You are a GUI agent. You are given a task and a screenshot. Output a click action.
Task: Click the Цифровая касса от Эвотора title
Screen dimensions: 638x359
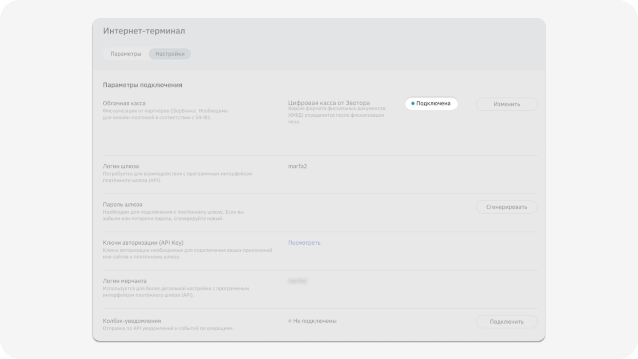329,103
